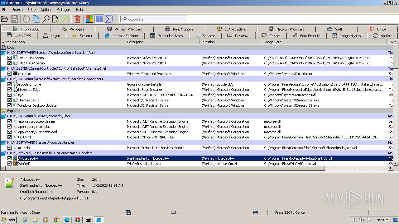The height and width of the screenshot is (224, 399).
Task: Toggle the Hide Microsoft entries colorful icon
Action: 89,19
